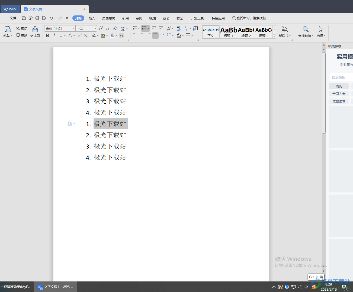Viewport: 353px width, 292px height.
Task: Toggle numbered list button
Action: (144, 28)
